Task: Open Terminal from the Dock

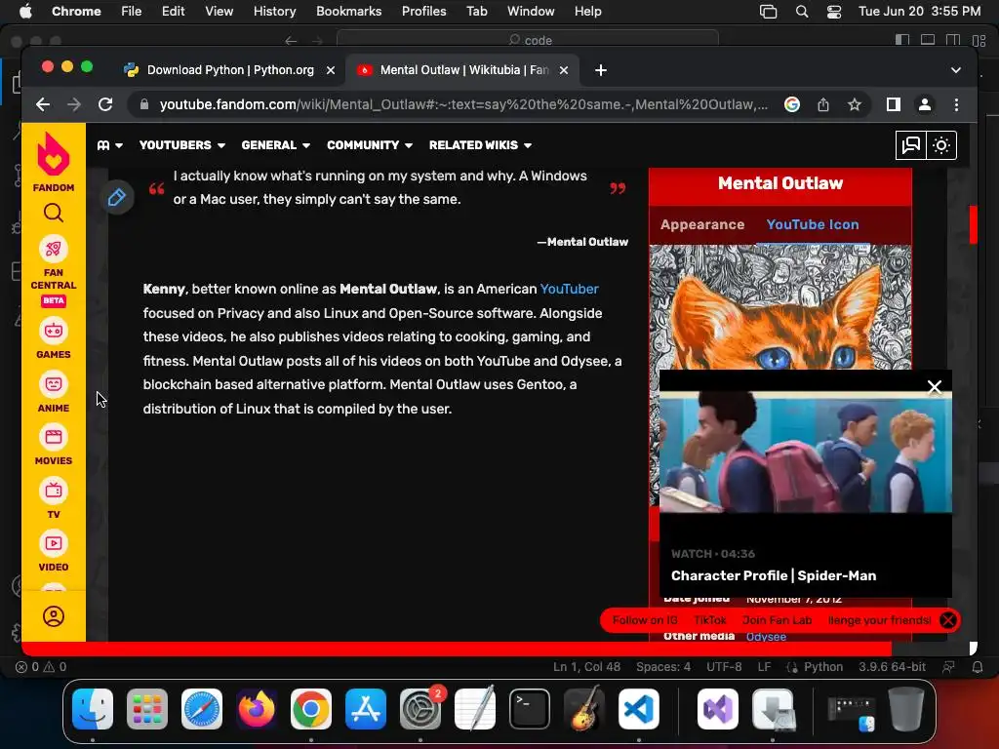Action: 530,709
